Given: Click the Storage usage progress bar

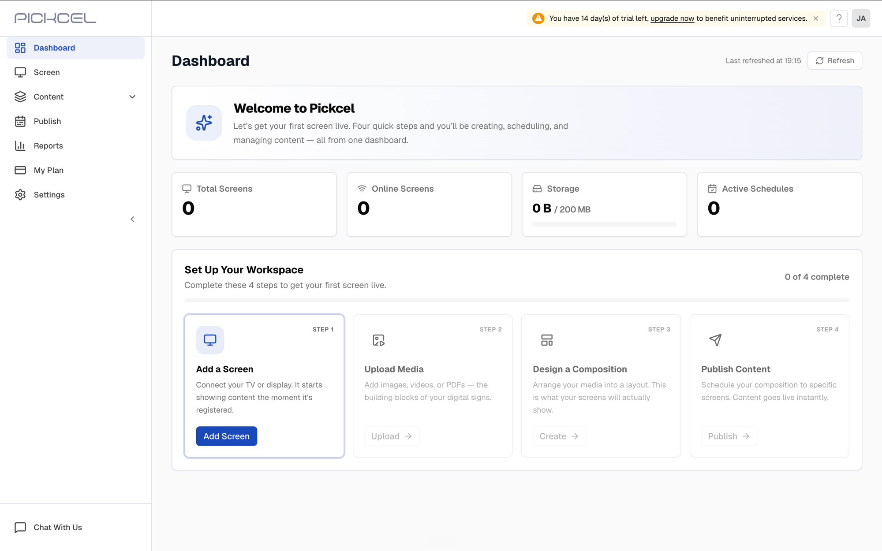Looking at the screenshot, I should (x=604, y=224).
